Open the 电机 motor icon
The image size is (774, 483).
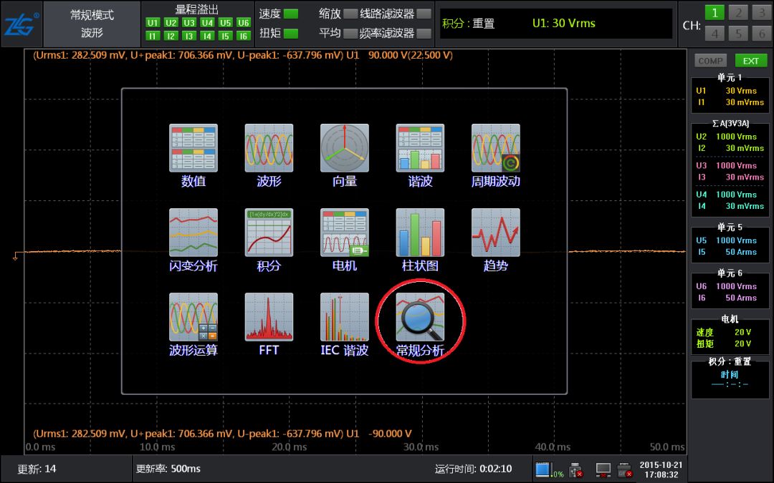click(x=344, y=232)
